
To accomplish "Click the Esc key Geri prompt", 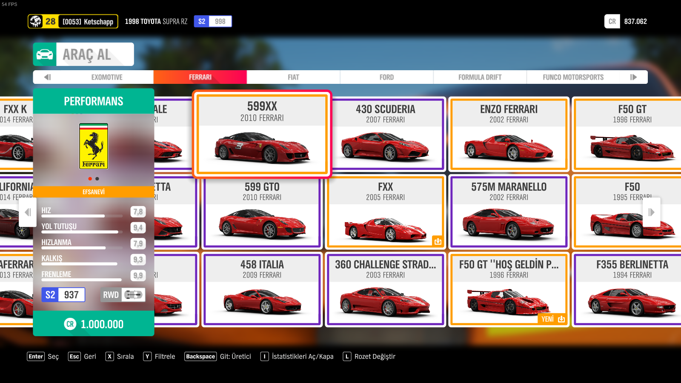I will [x=82, y=357].
